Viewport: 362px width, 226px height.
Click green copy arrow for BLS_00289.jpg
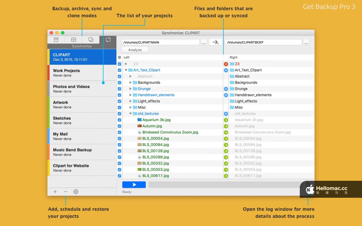click(226, 157)
